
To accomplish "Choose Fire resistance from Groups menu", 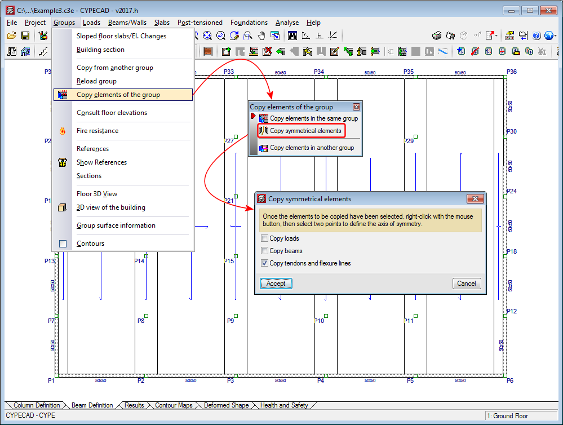I will point(97,131).
